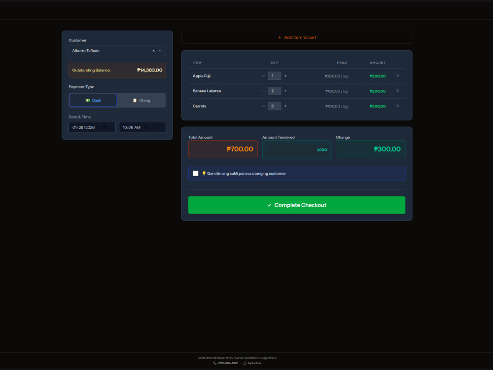Decrease Carrots quantity with minus
The height and width of the screenshot is (370, 493).
pos(263,106)
